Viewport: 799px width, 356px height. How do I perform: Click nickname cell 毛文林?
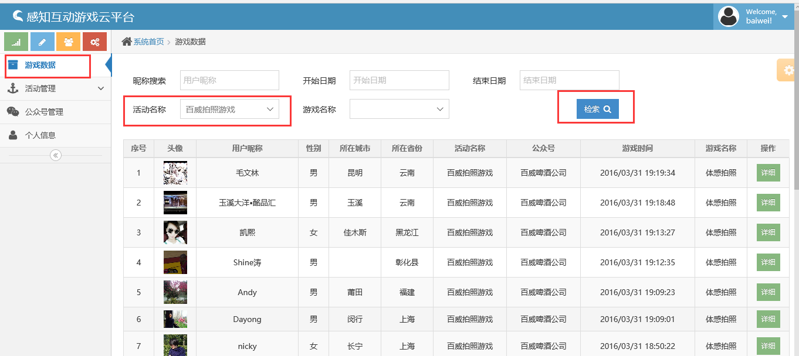pyautogui.click(x=247, y=173)
